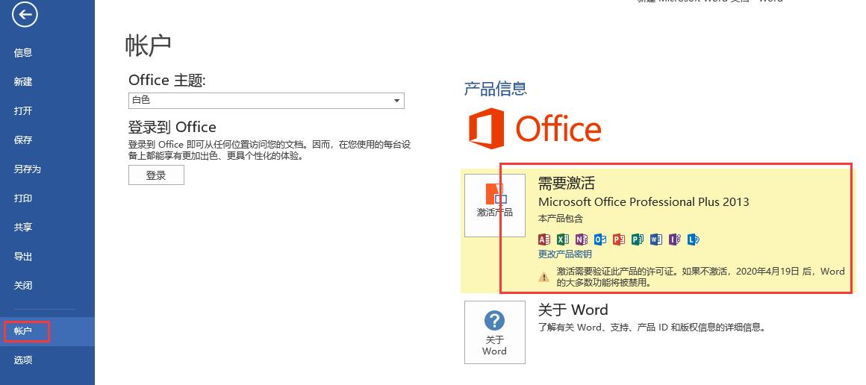Image resolution: width=866 pixels, height=385 pixels.
Task: Click the back arrow circle icon
Action: 25,15
